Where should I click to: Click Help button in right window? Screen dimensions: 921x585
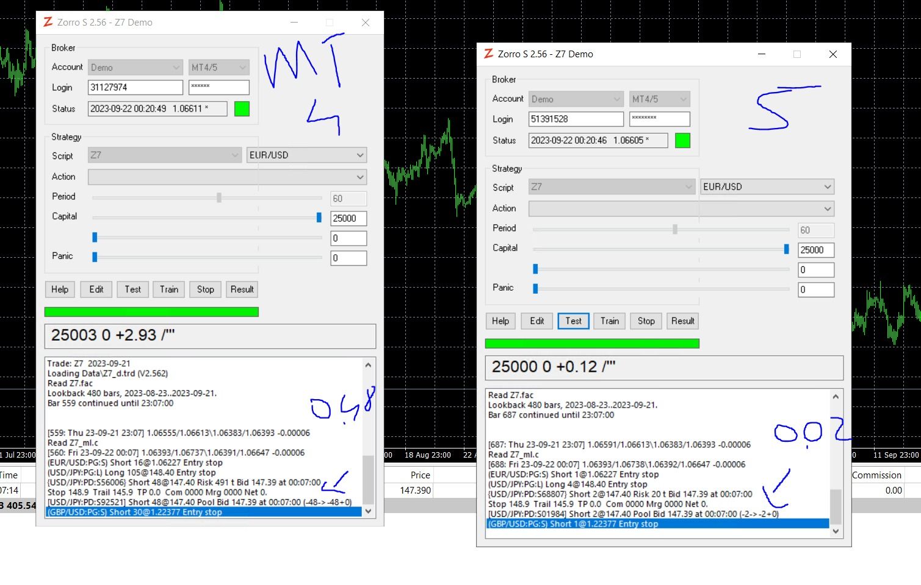tap(500, 321)
